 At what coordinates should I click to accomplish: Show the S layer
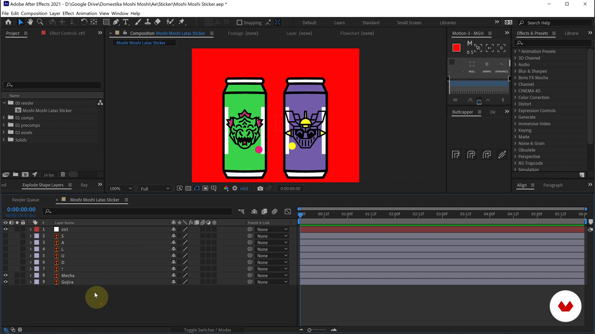click(x=5, y=236)
